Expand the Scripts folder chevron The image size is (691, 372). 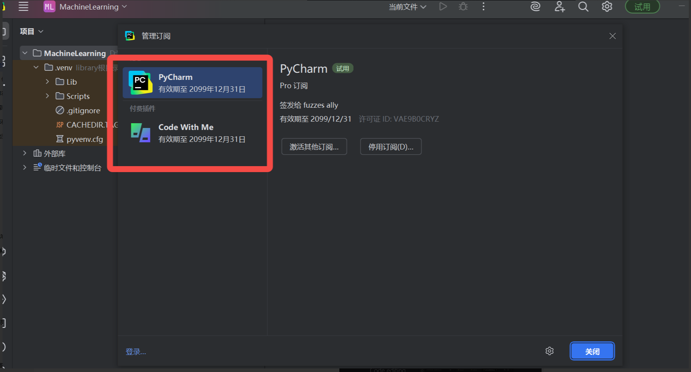click(47, 96)
